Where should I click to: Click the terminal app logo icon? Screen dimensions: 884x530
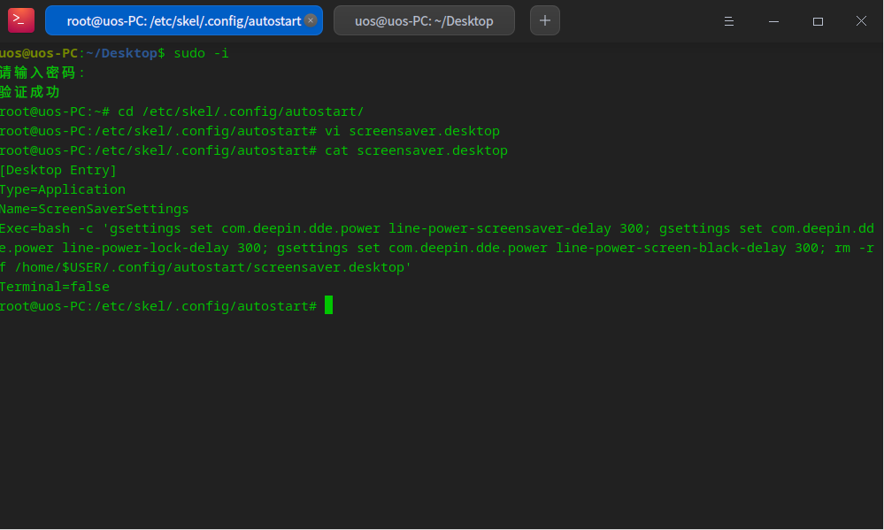pyautogui.click(x=21, y=20)
